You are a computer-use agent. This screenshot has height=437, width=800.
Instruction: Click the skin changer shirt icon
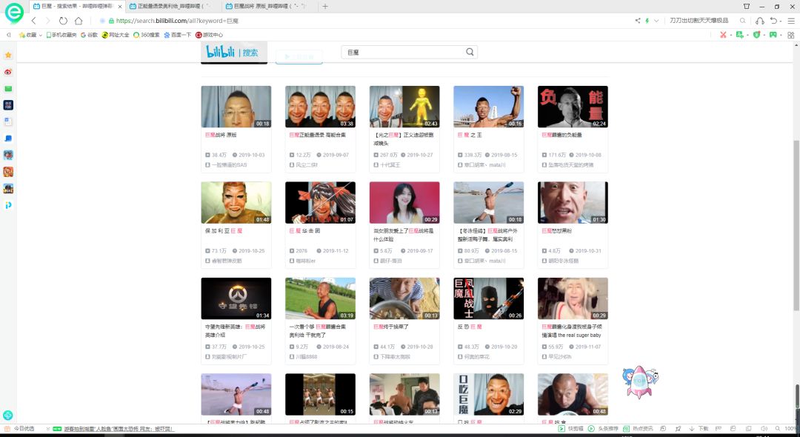[x=747, y=7]
